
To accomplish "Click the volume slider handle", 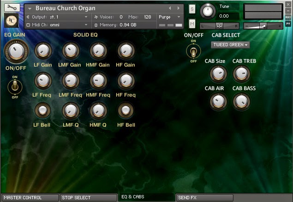I will (x=263, y=26).
